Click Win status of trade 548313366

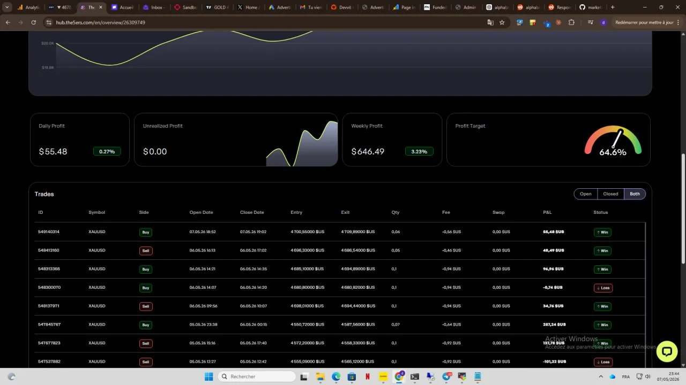coord(602,269)
